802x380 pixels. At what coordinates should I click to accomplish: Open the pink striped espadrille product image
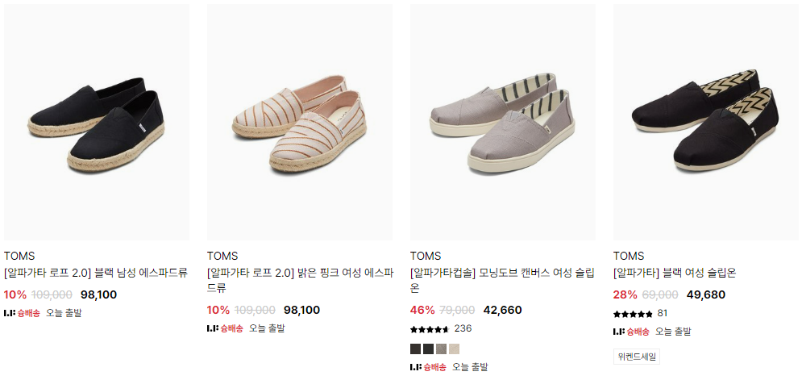[x=300, y=123]
